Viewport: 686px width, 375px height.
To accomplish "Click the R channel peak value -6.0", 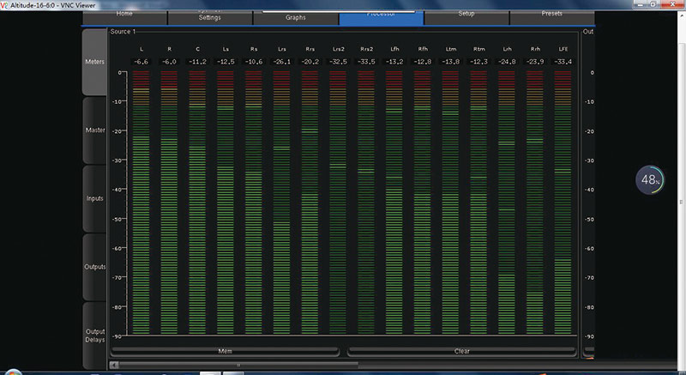I will click(x=169, y=62).
